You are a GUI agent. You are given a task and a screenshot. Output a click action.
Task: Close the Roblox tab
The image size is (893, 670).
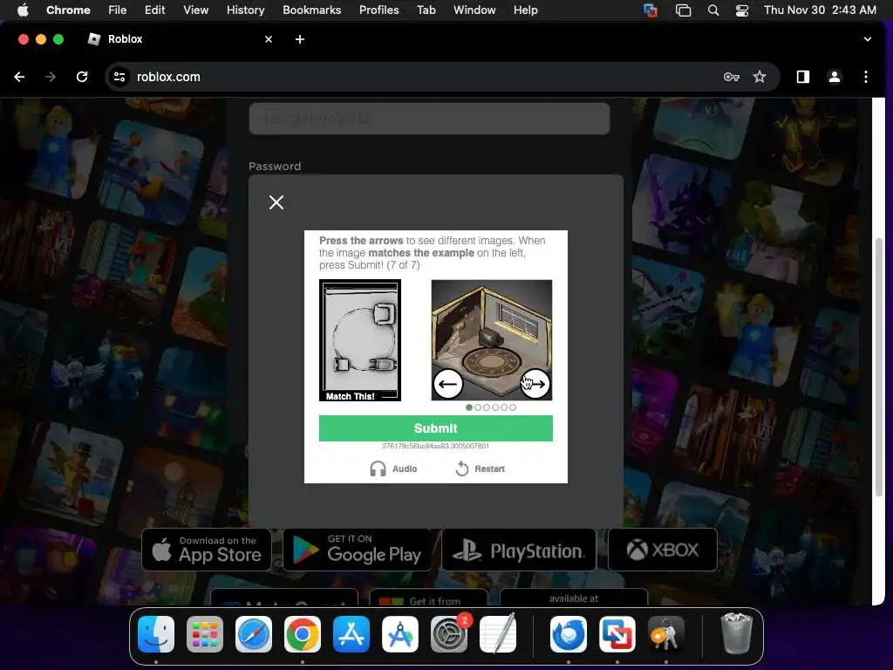269,39
